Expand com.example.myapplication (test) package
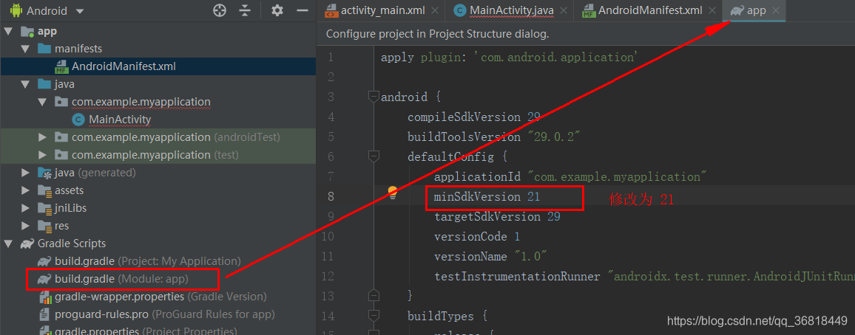 (x=43, y=155)
